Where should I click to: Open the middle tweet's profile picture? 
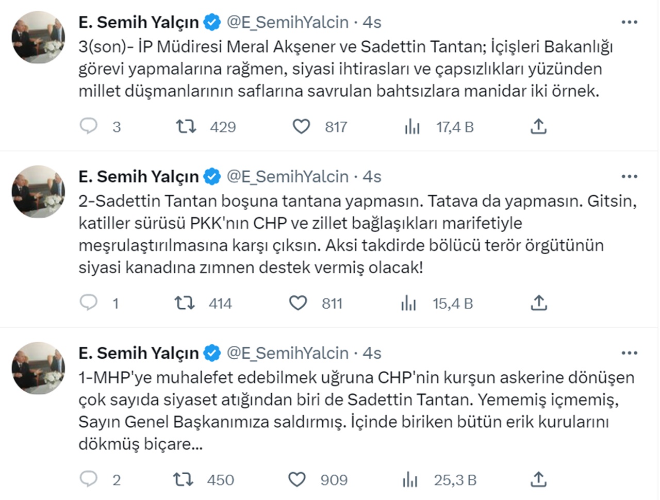tap(38, 192)
